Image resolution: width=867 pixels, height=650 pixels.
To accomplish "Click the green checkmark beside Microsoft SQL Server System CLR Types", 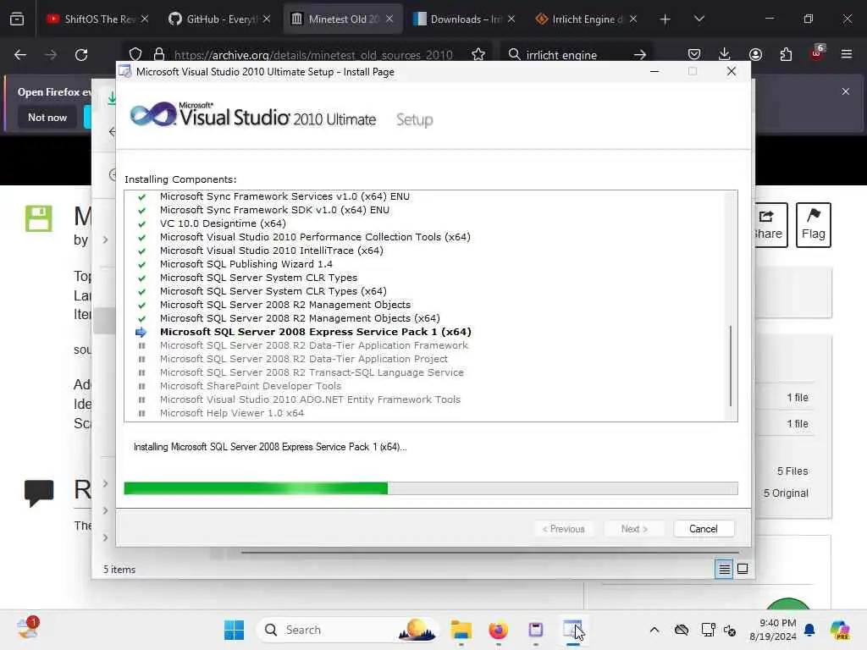I will click(x=141, y=278).
